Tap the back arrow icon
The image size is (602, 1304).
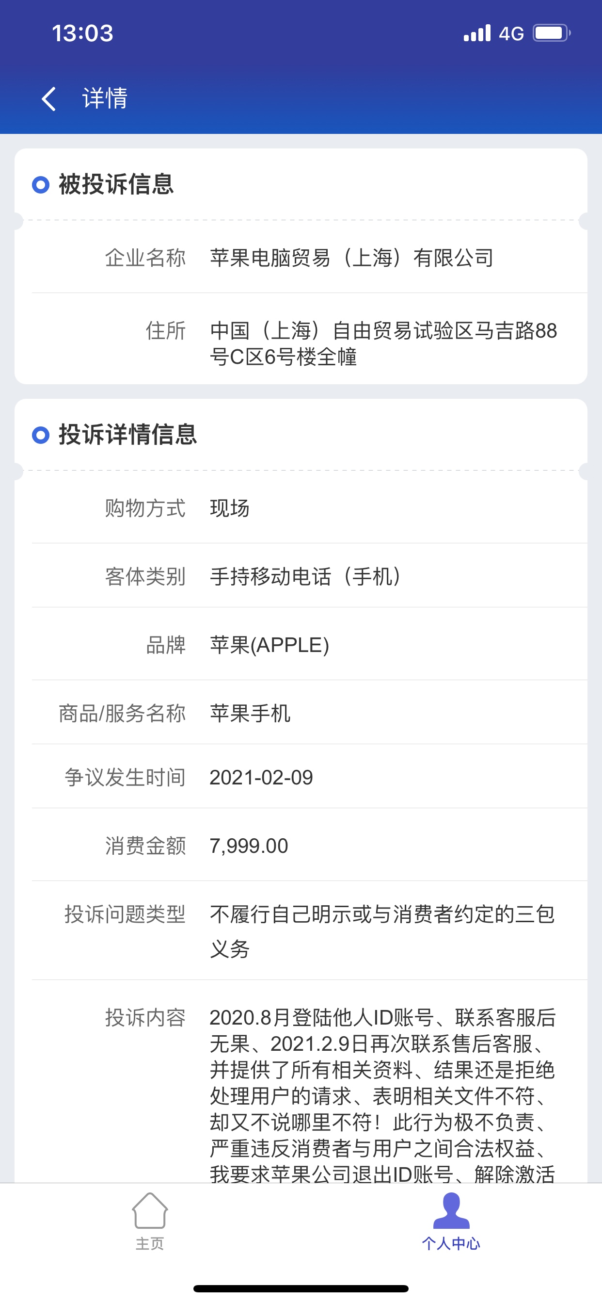pos(48,98)
